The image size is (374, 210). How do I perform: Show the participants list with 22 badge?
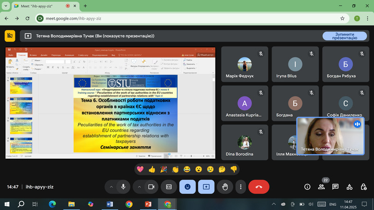click(321, 187)
